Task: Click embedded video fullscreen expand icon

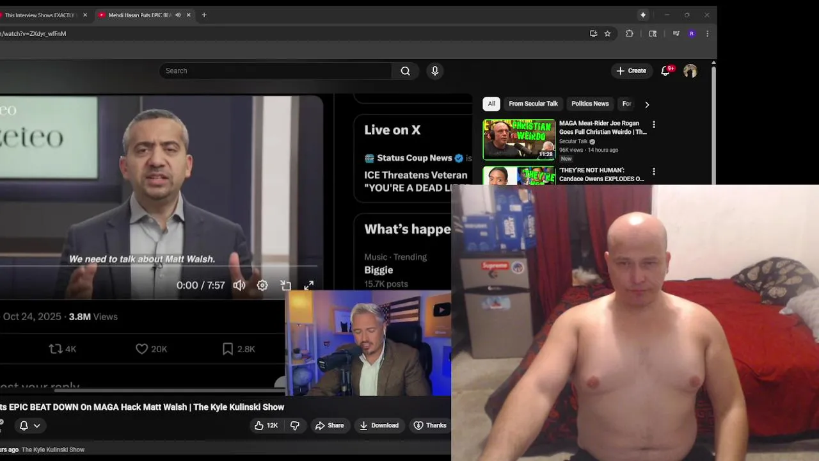Action: tap(308, 286)
